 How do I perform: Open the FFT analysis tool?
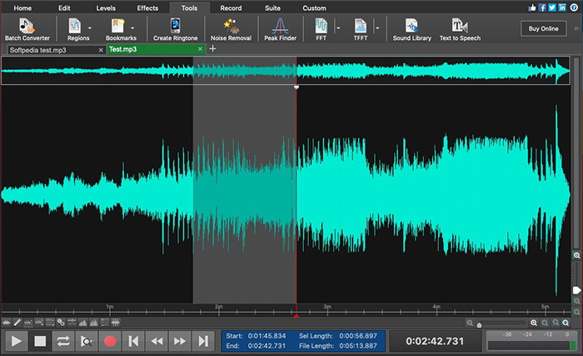click(x=321, y=29)
